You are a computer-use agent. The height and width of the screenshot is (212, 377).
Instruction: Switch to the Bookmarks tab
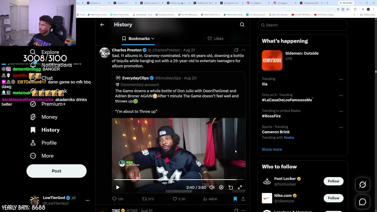tap(138, 39)
